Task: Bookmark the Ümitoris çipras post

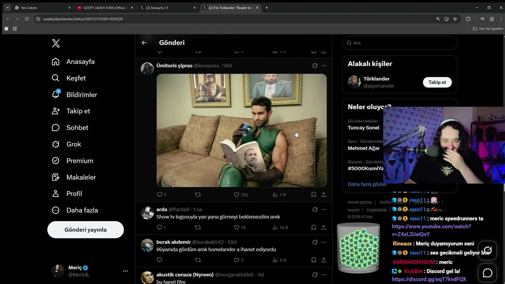Action: pos(314,194)
